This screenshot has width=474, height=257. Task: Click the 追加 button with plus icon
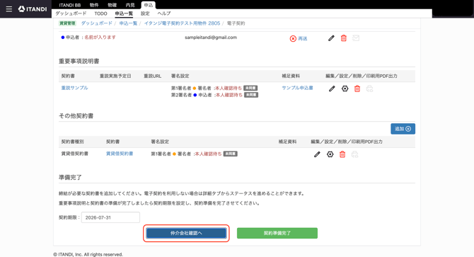click(403, 129)
